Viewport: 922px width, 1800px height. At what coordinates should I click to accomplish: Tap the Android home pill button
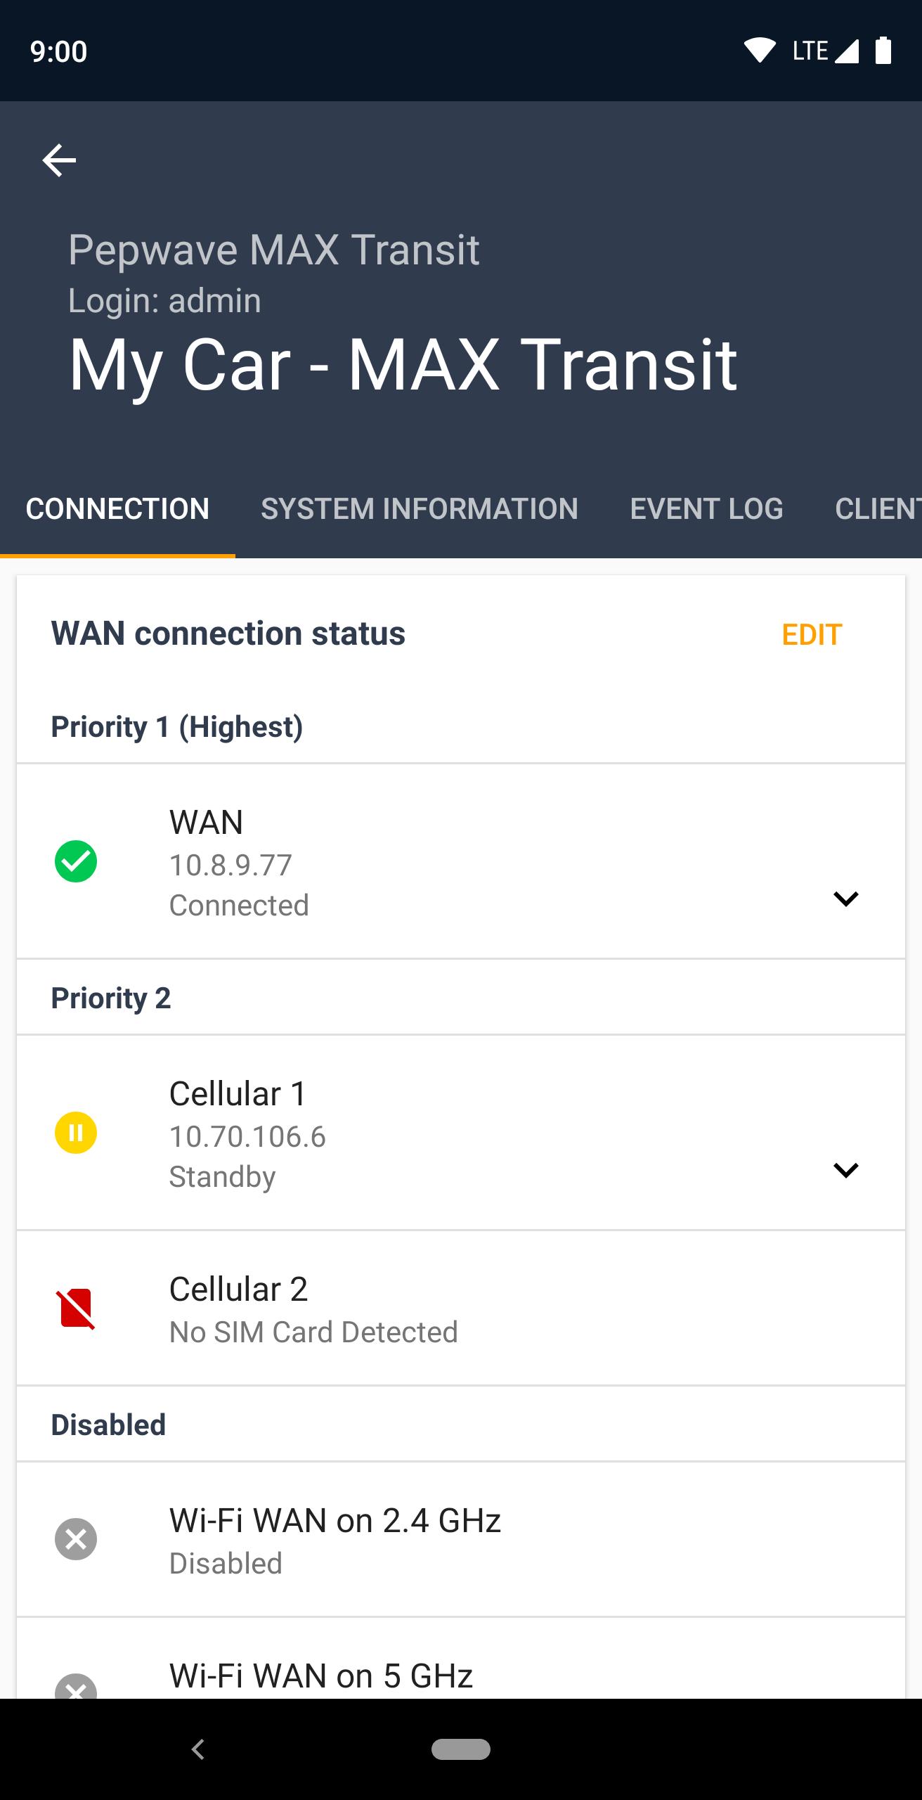[x=461, y=1749]
